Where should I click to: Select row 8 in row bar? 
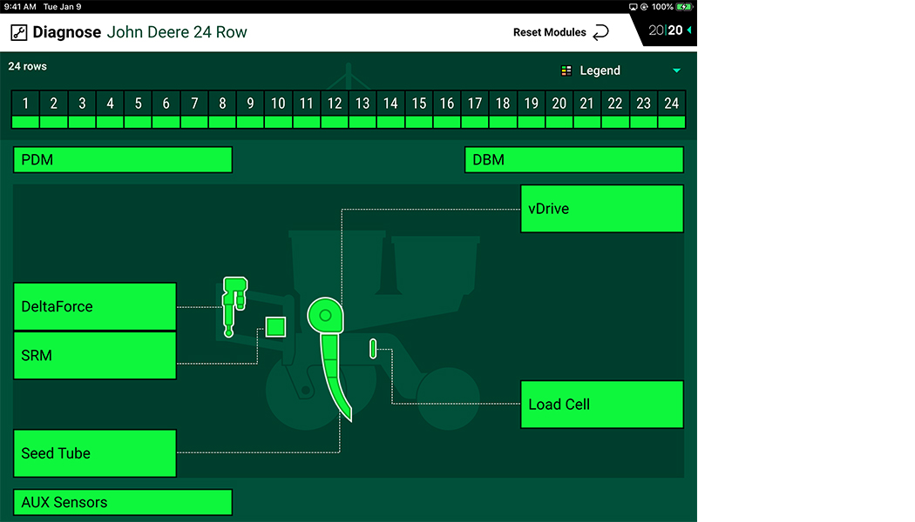coord(222,110)
